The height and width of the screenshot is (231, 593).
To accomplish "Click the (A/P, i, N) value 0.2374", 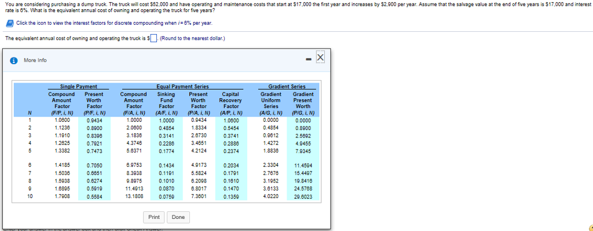I will 230,151.
